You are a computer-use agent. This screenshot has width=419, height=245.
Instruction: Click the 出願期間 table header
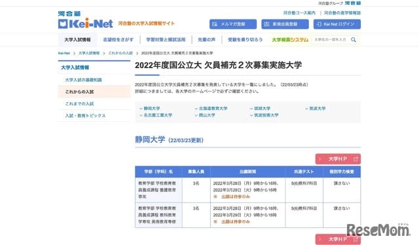tap(247, 172)
